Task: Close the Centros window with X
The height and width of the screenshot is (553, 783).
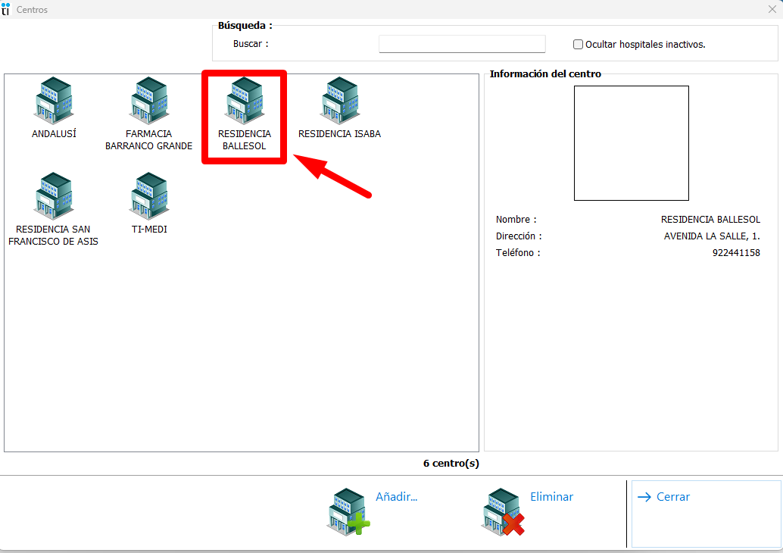Action: pos(772,9)
